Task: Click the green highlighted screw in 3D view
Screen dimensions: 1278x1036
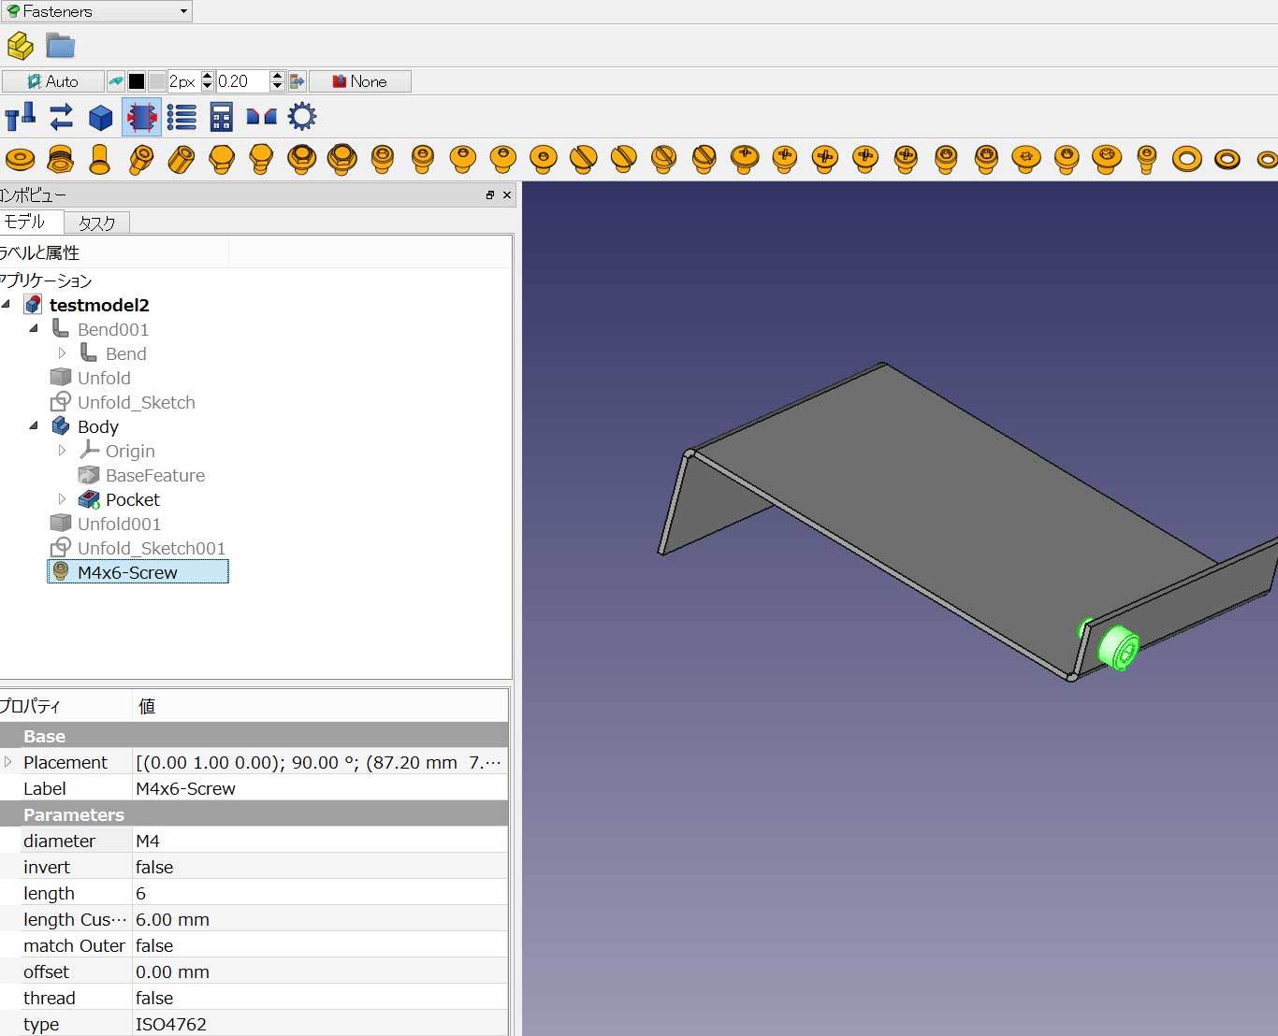Action: pos(1117,647)
